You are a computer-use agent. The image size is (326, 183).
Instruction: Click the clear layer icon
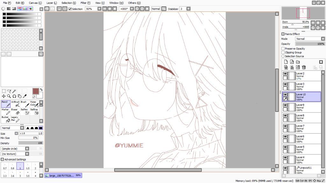click(298, 67)
